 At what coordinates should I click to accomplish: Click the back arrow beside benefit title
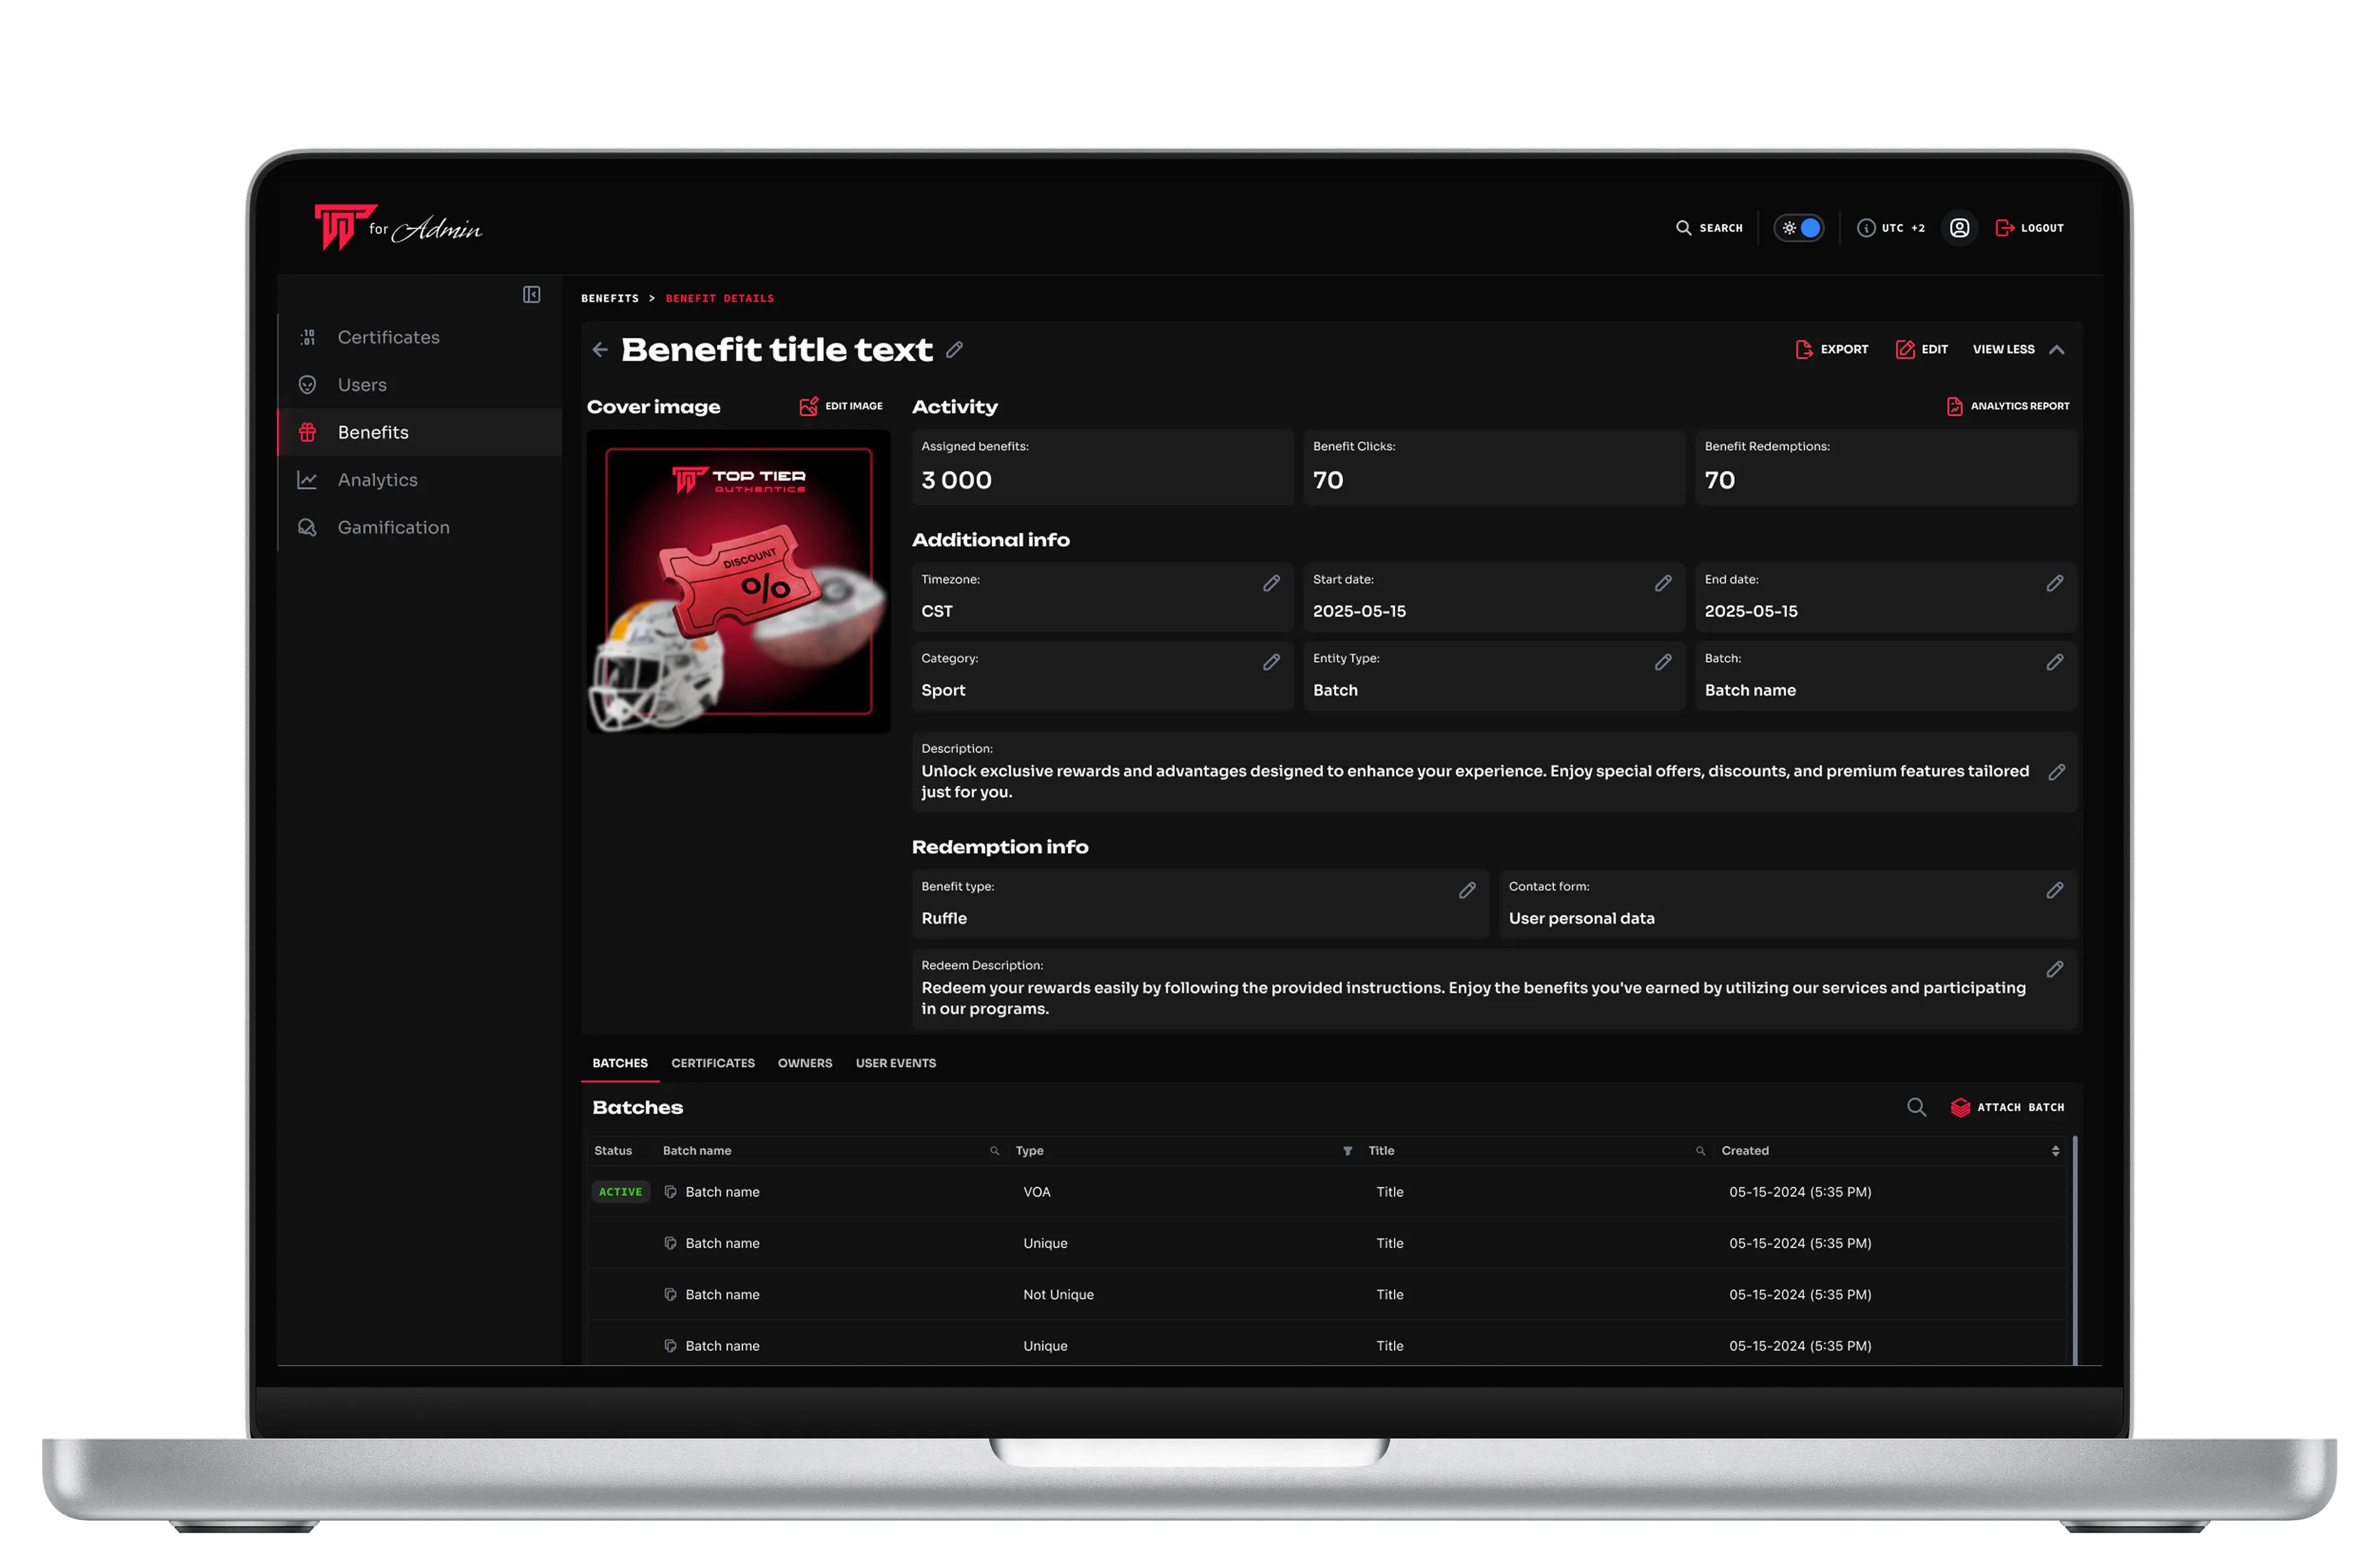pos(600,349)
